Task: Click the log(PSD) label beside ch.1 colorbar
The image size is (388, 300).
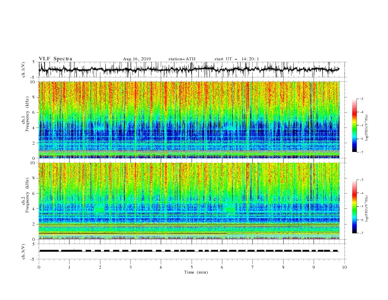Action: (x=367, y=128)
